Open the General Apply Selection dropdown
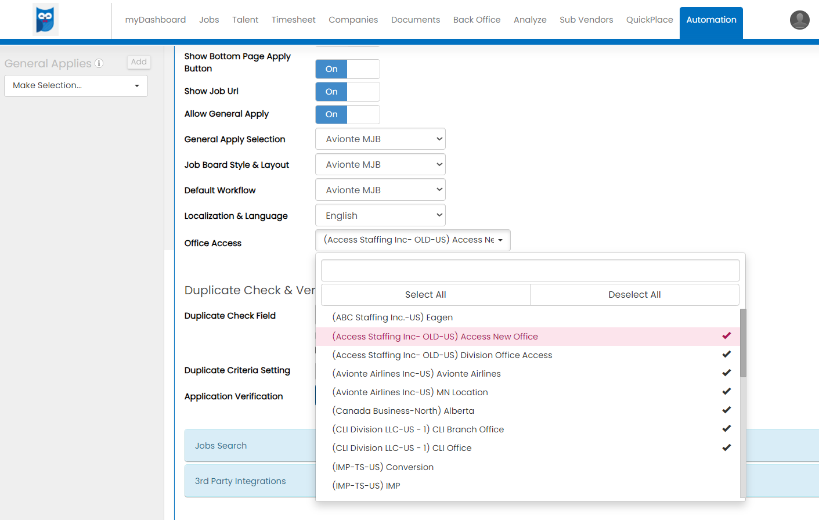819x520 pixels. (x=380, y=139)
